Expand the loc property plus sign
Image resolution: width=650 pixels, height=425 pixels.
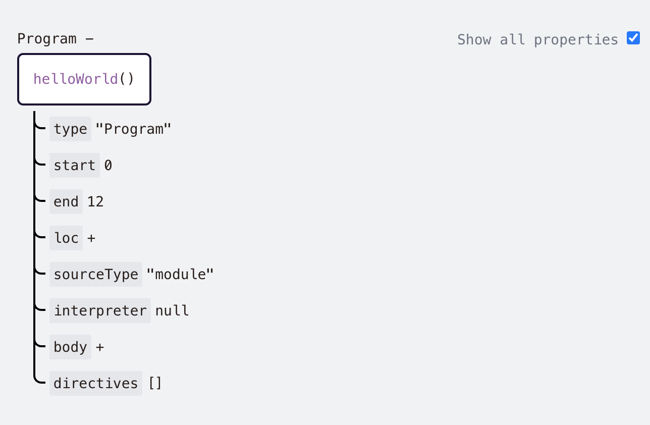pos(91,238)
